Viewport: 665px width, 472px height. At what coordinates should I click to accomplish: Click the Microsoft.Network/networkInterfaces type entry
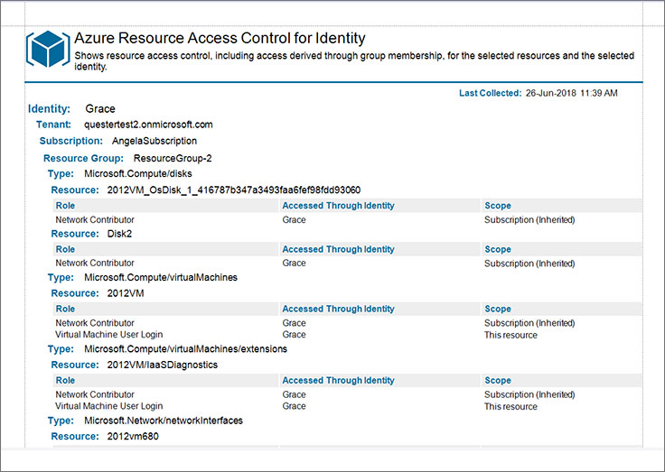(164, 421)
